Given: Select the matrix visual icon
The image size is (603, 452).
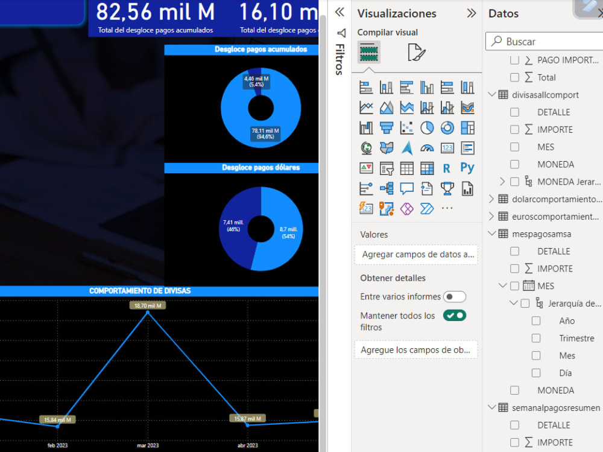Looking at the screenshot, I should click(x=428, y=168).
